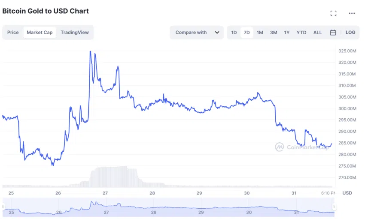Select the 3M time range
This screenshot has height=219, width=365.
[274, 33]
